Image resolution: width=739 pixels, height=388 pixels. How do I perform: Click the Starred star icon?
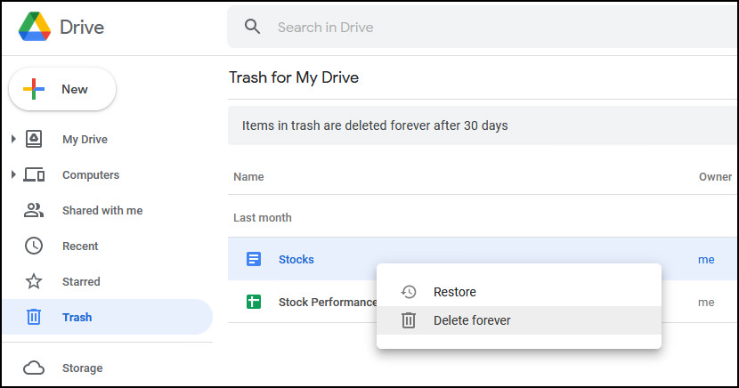[x=34, y=281]
